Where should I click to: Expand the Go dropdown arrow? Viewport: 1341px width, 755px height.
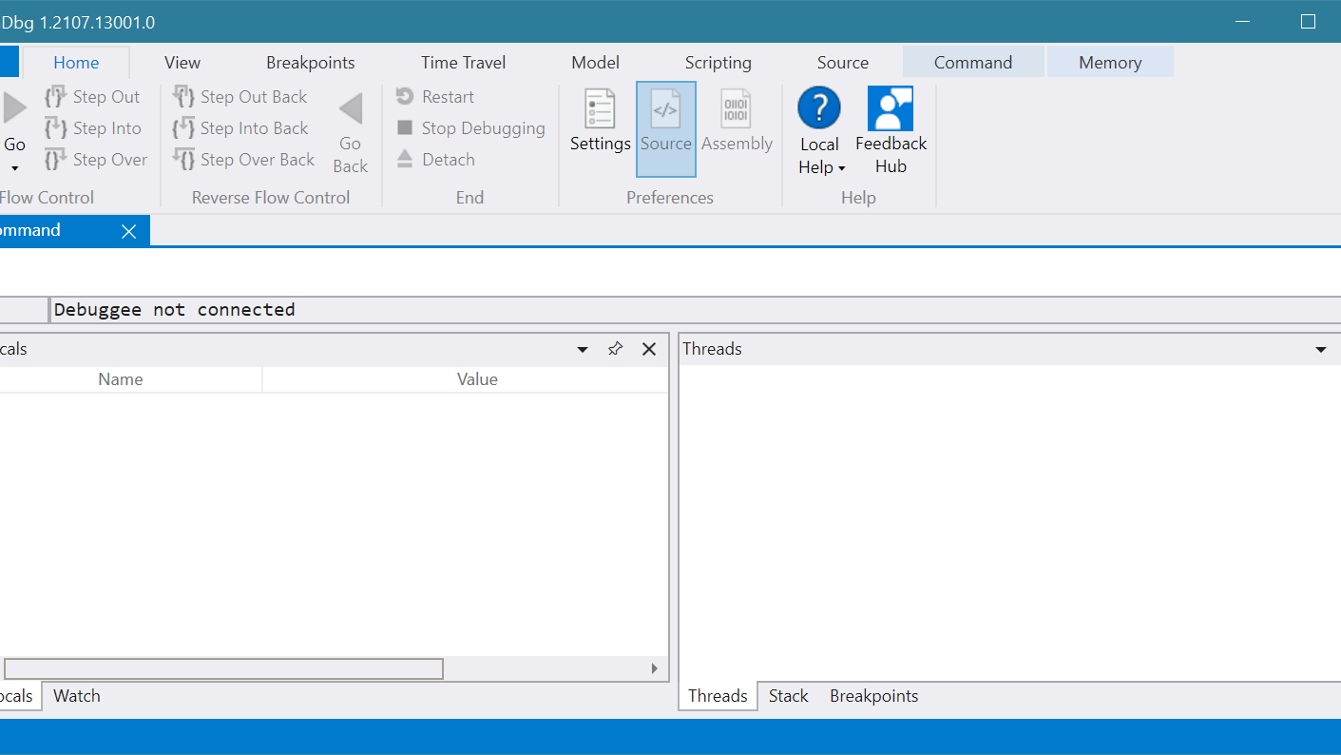click(14, 169)
